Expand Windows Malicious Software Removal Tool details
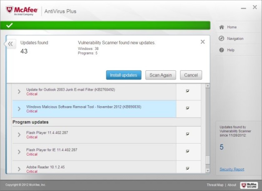The width and height of the screenshot is (262, 191). coord(19,109)
